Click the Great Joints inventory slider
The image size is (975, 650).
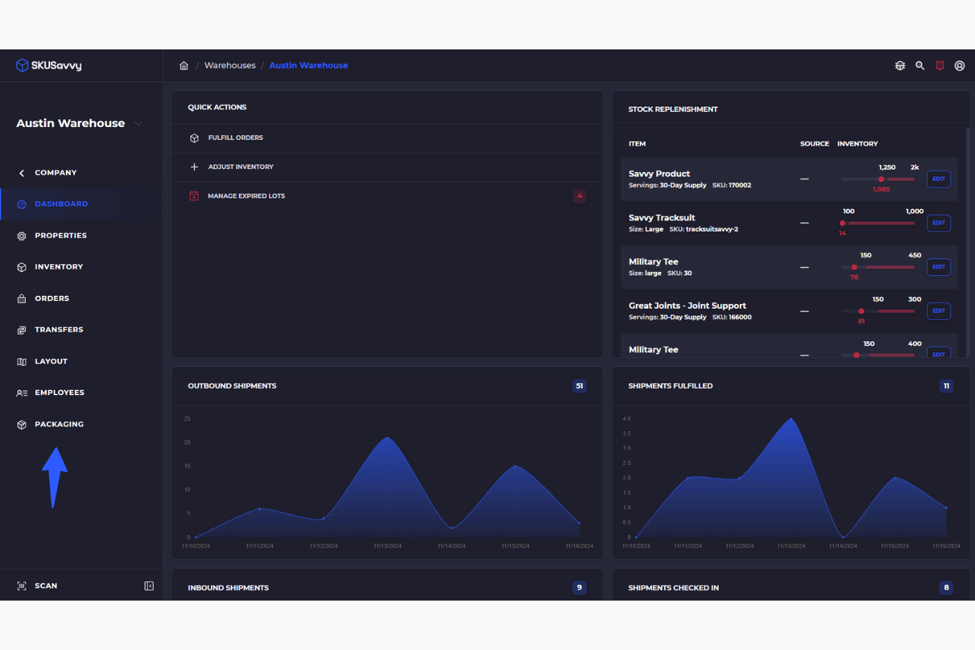point(877,311)
